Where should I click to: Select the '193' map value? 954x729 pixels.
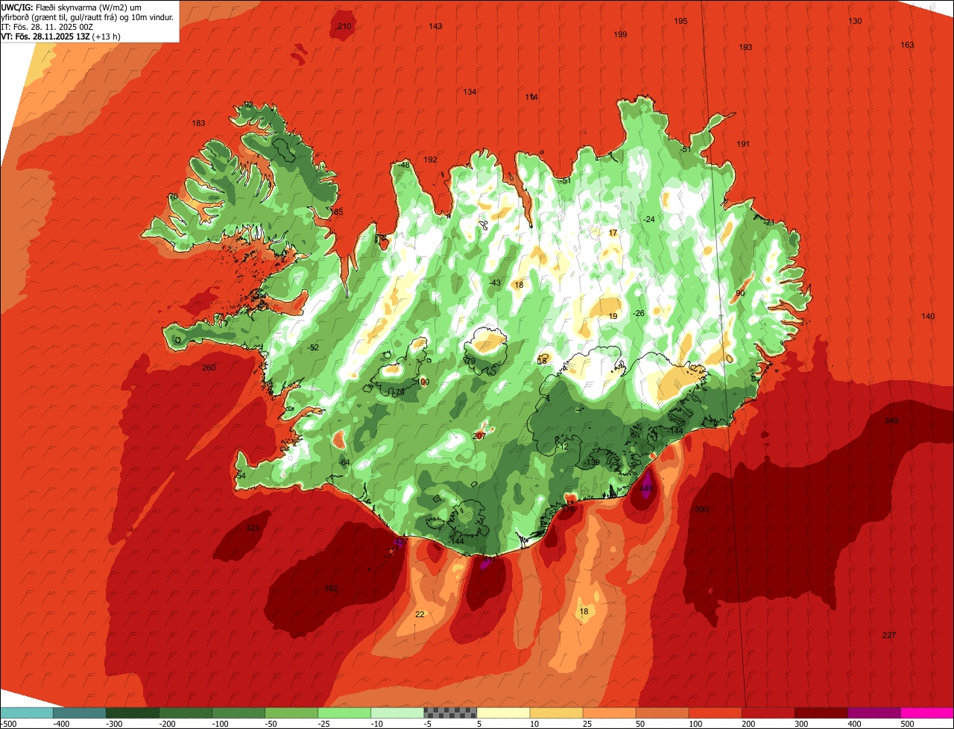[x=745, y=48]
